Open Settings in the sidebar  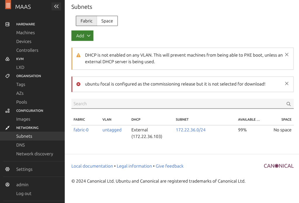[24, 169]
